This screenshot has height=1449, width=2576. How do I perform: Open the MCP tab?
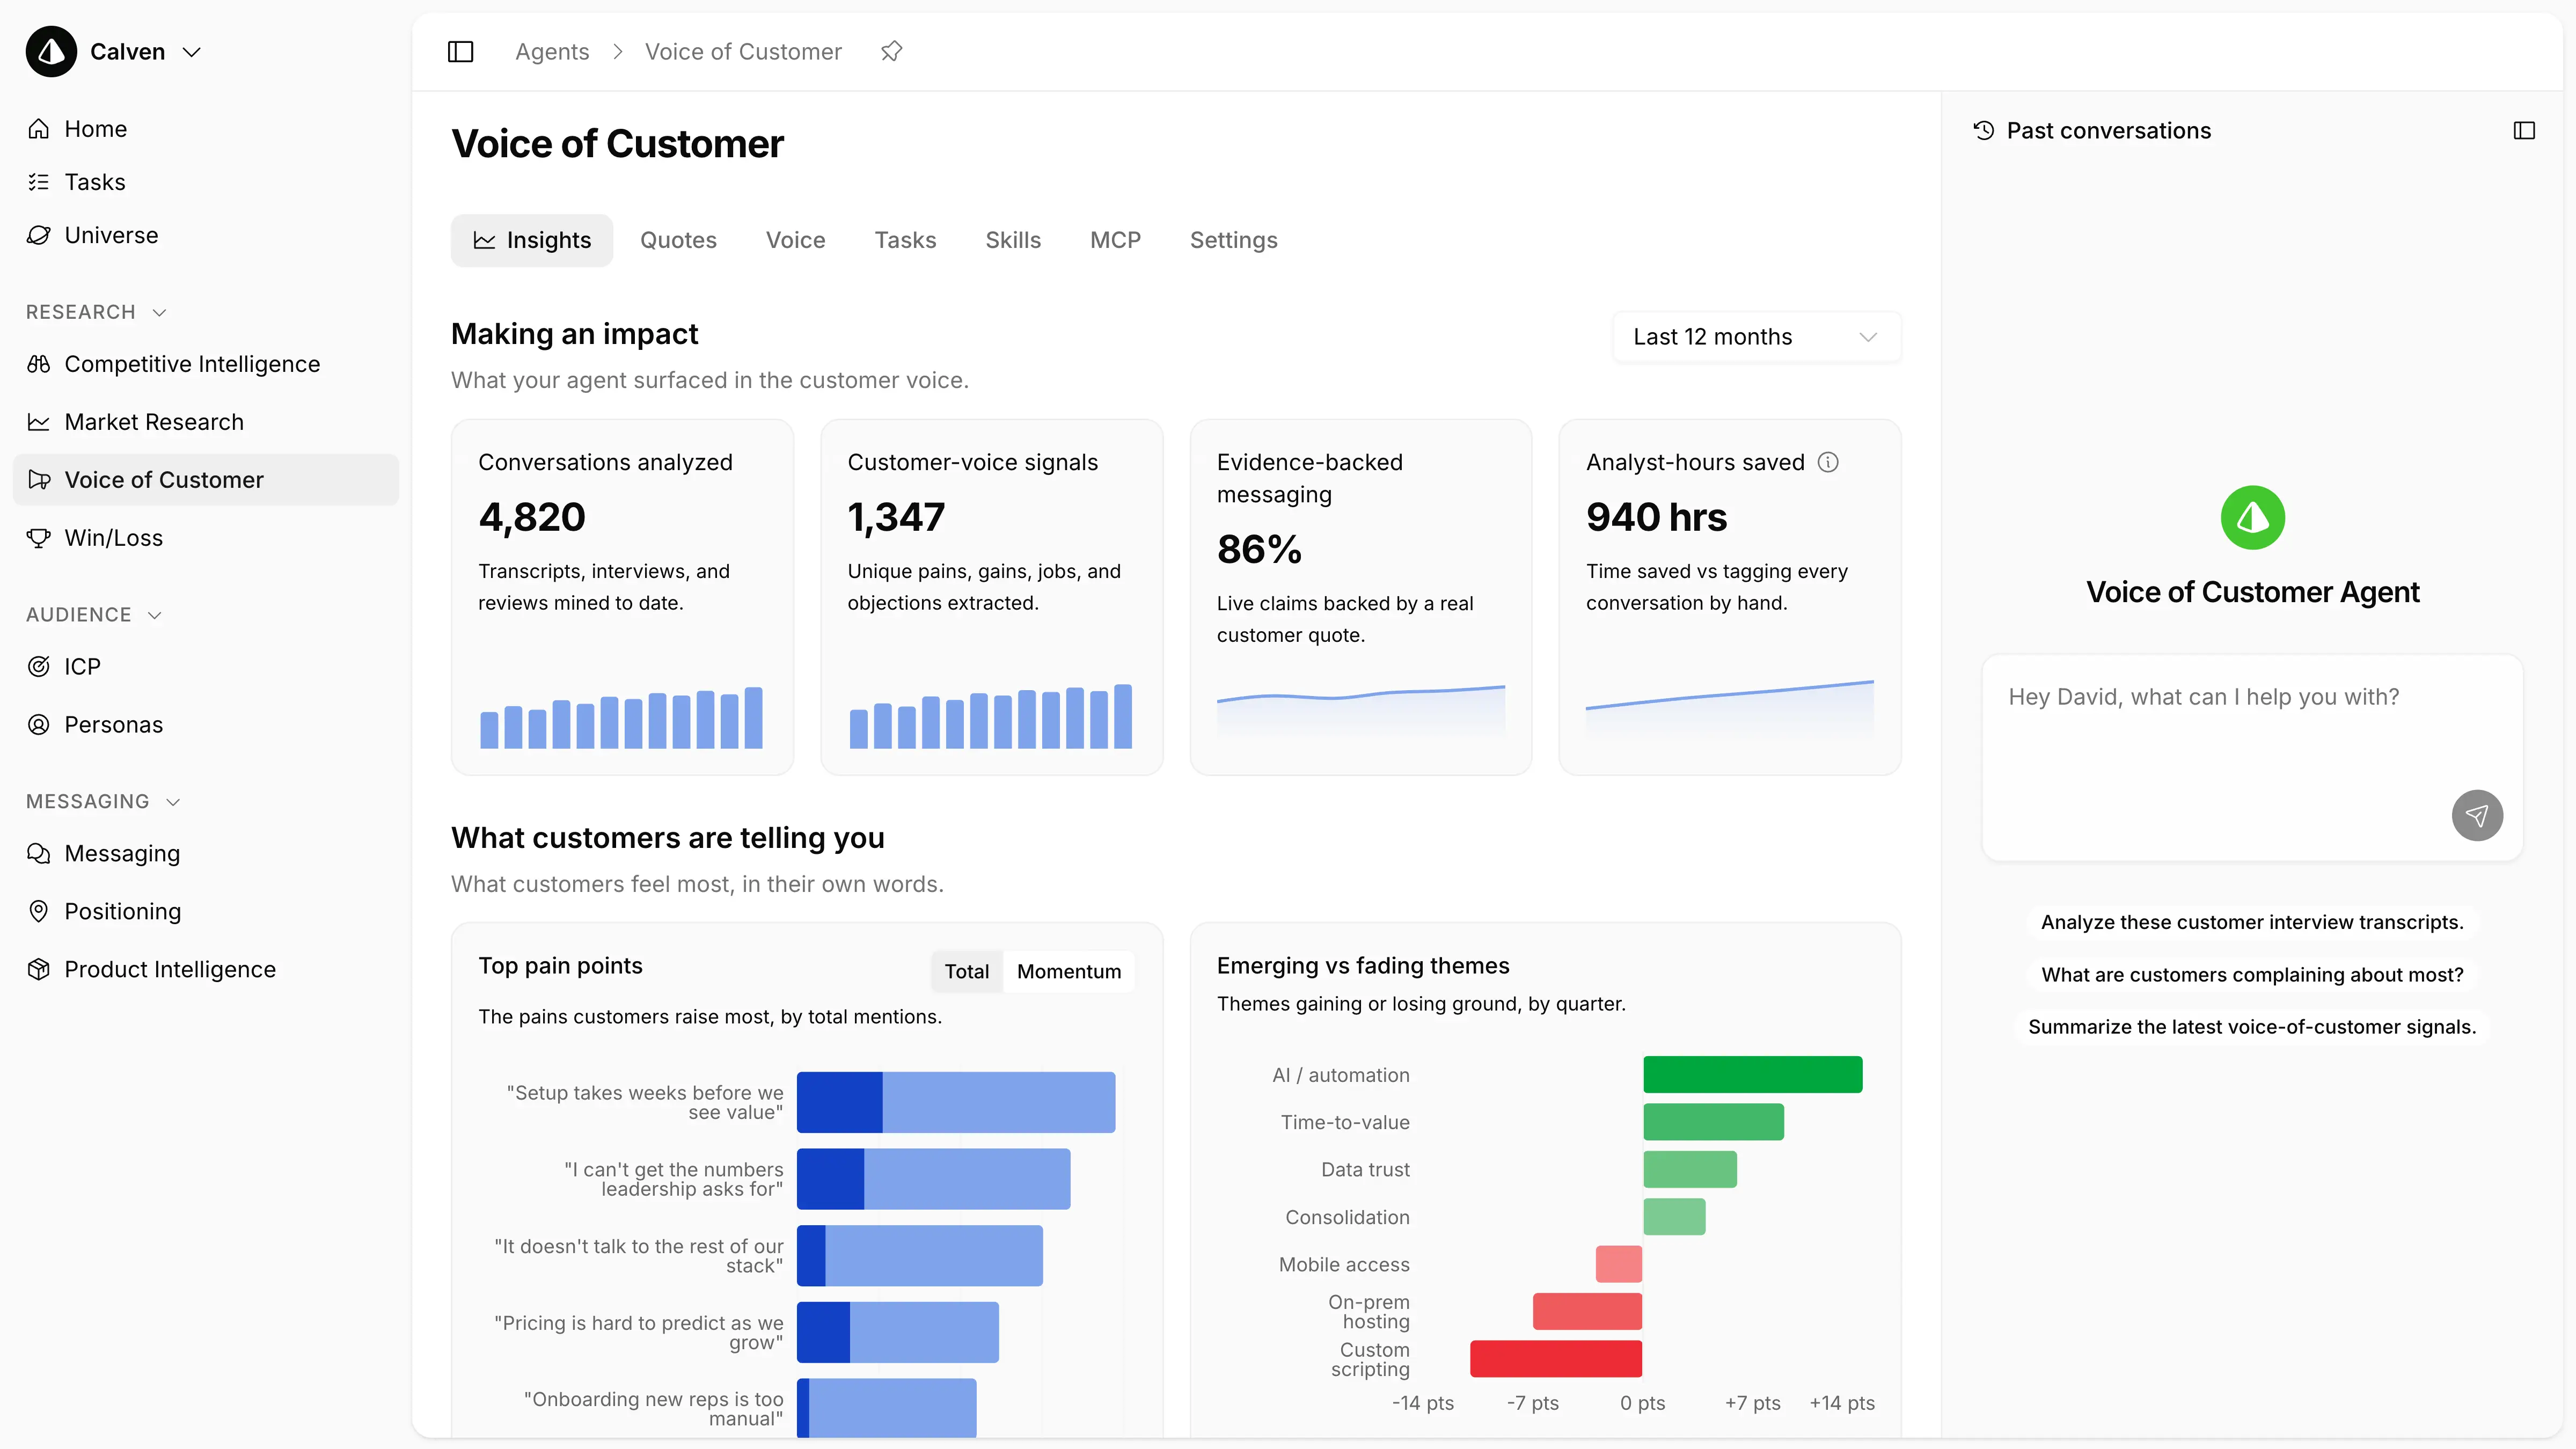pyautogui.click(x=1115, y=240)
